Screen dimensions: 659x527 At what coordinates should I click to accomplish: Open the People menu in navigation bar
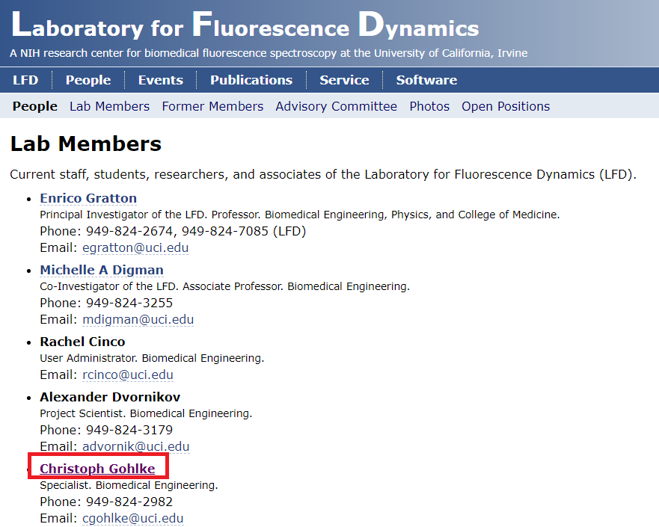(88, 80)
